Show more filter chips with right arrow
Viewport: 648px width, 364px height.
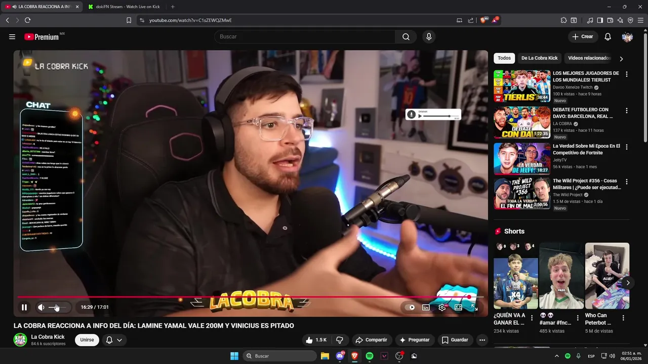tap(621, 59)
